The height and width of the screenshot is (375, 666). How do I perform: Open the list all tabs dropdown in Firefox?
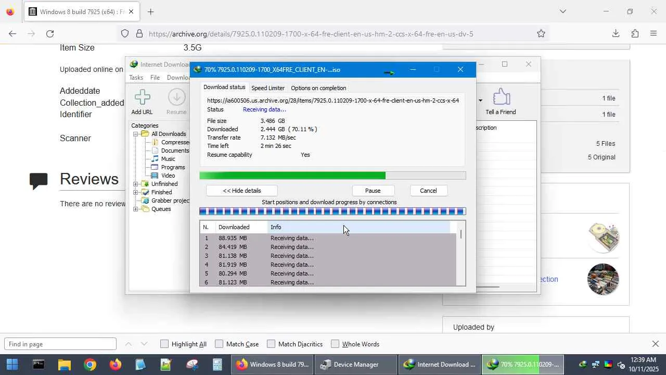(562, 11)
